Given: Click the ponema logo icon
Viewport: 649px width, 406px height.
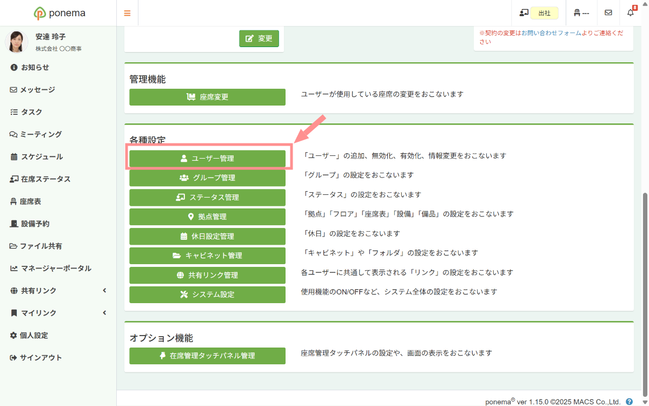Looking at the screenshot, I should [x=39, y=13].
